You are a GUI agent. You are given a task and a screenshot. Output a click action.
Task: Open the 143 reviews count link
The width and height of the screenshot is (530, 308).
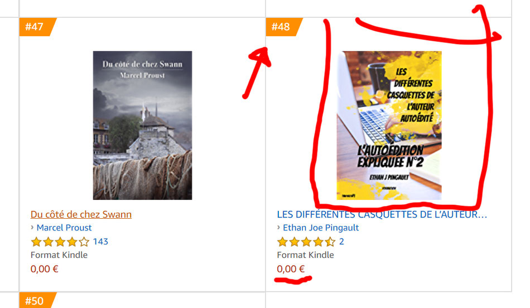(x=100, y=242)
